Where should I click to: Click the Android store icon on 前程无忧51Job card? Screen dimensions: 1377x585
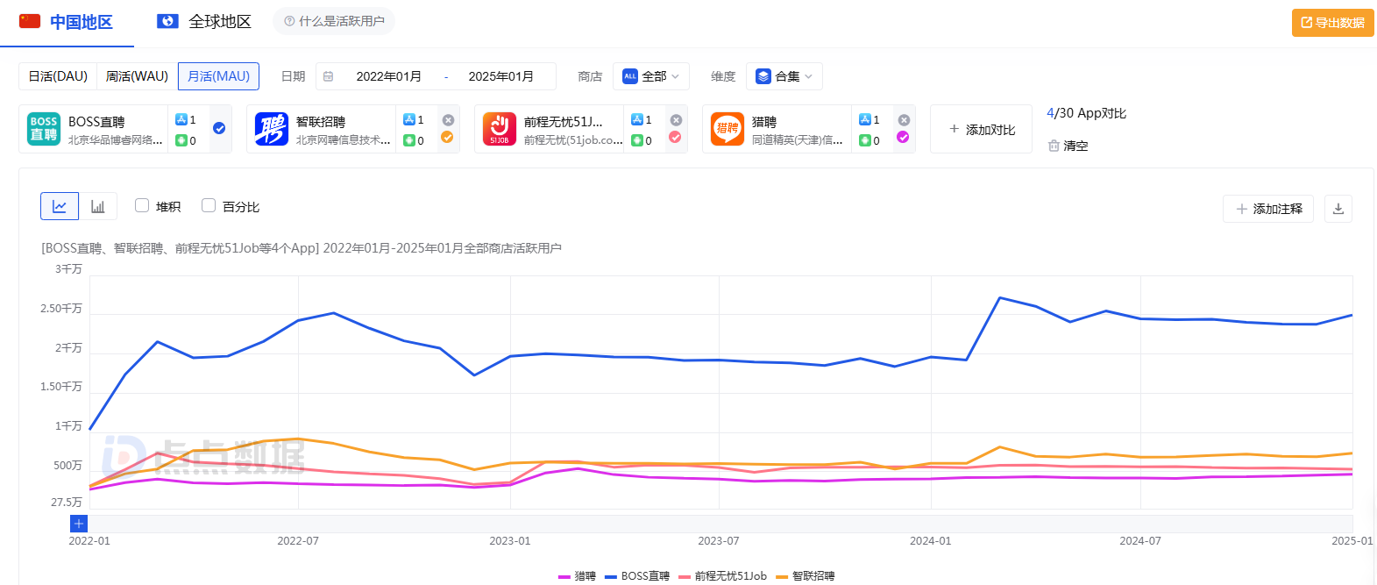(637, 140)
